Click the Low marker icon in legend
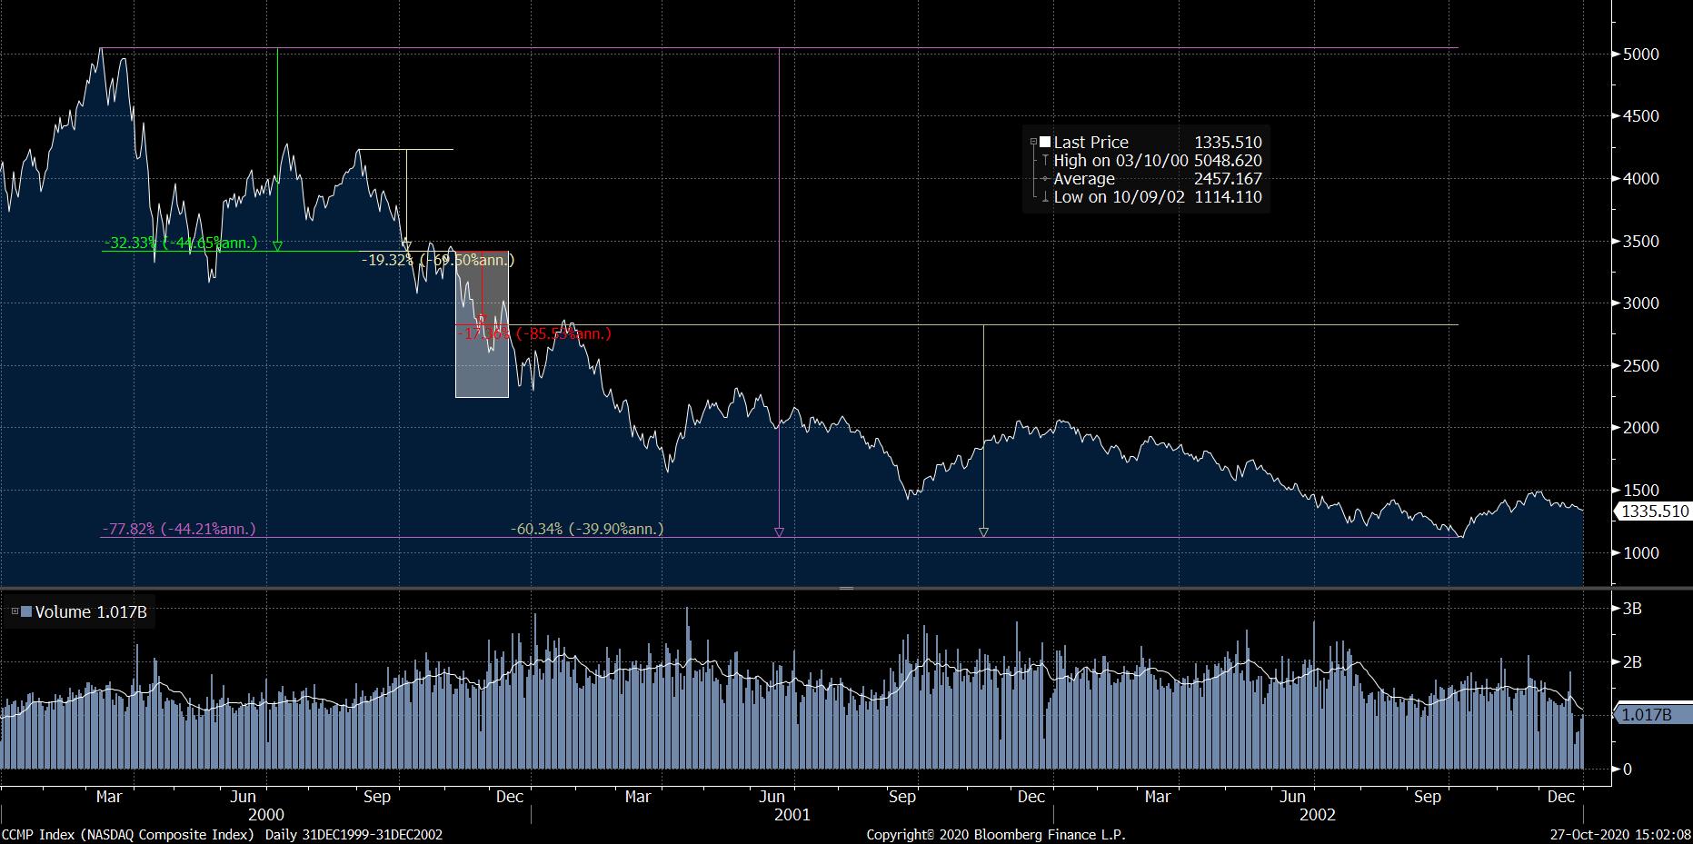Viewport: 1693px width, 844px height. (x=1045, y=197)
